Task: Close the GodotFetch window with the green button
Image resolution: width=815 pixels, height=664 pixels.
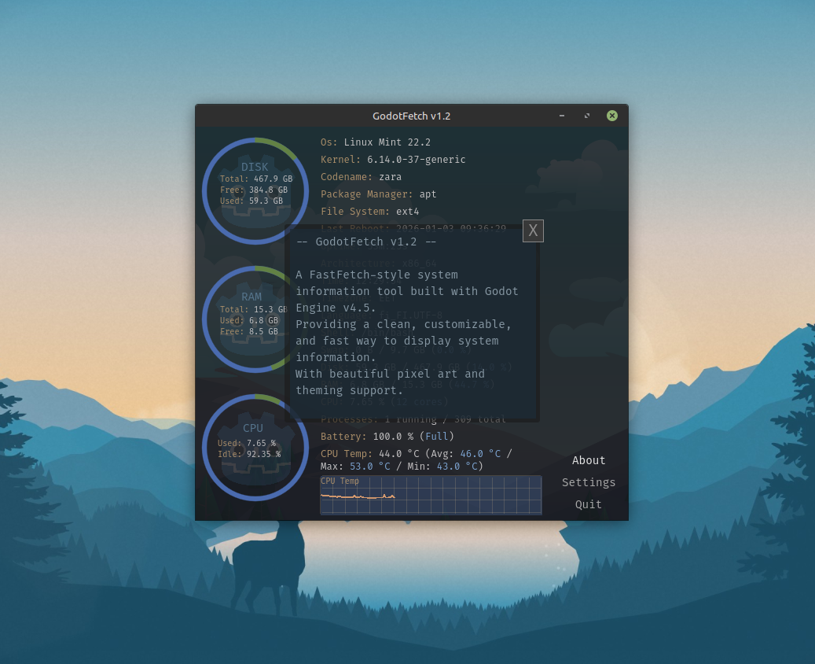Action: tap(612, 116)
